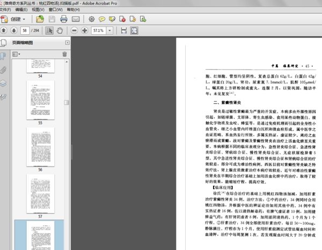Click the Open file folder icon
322x250 pixels.
tap(40, 19)
